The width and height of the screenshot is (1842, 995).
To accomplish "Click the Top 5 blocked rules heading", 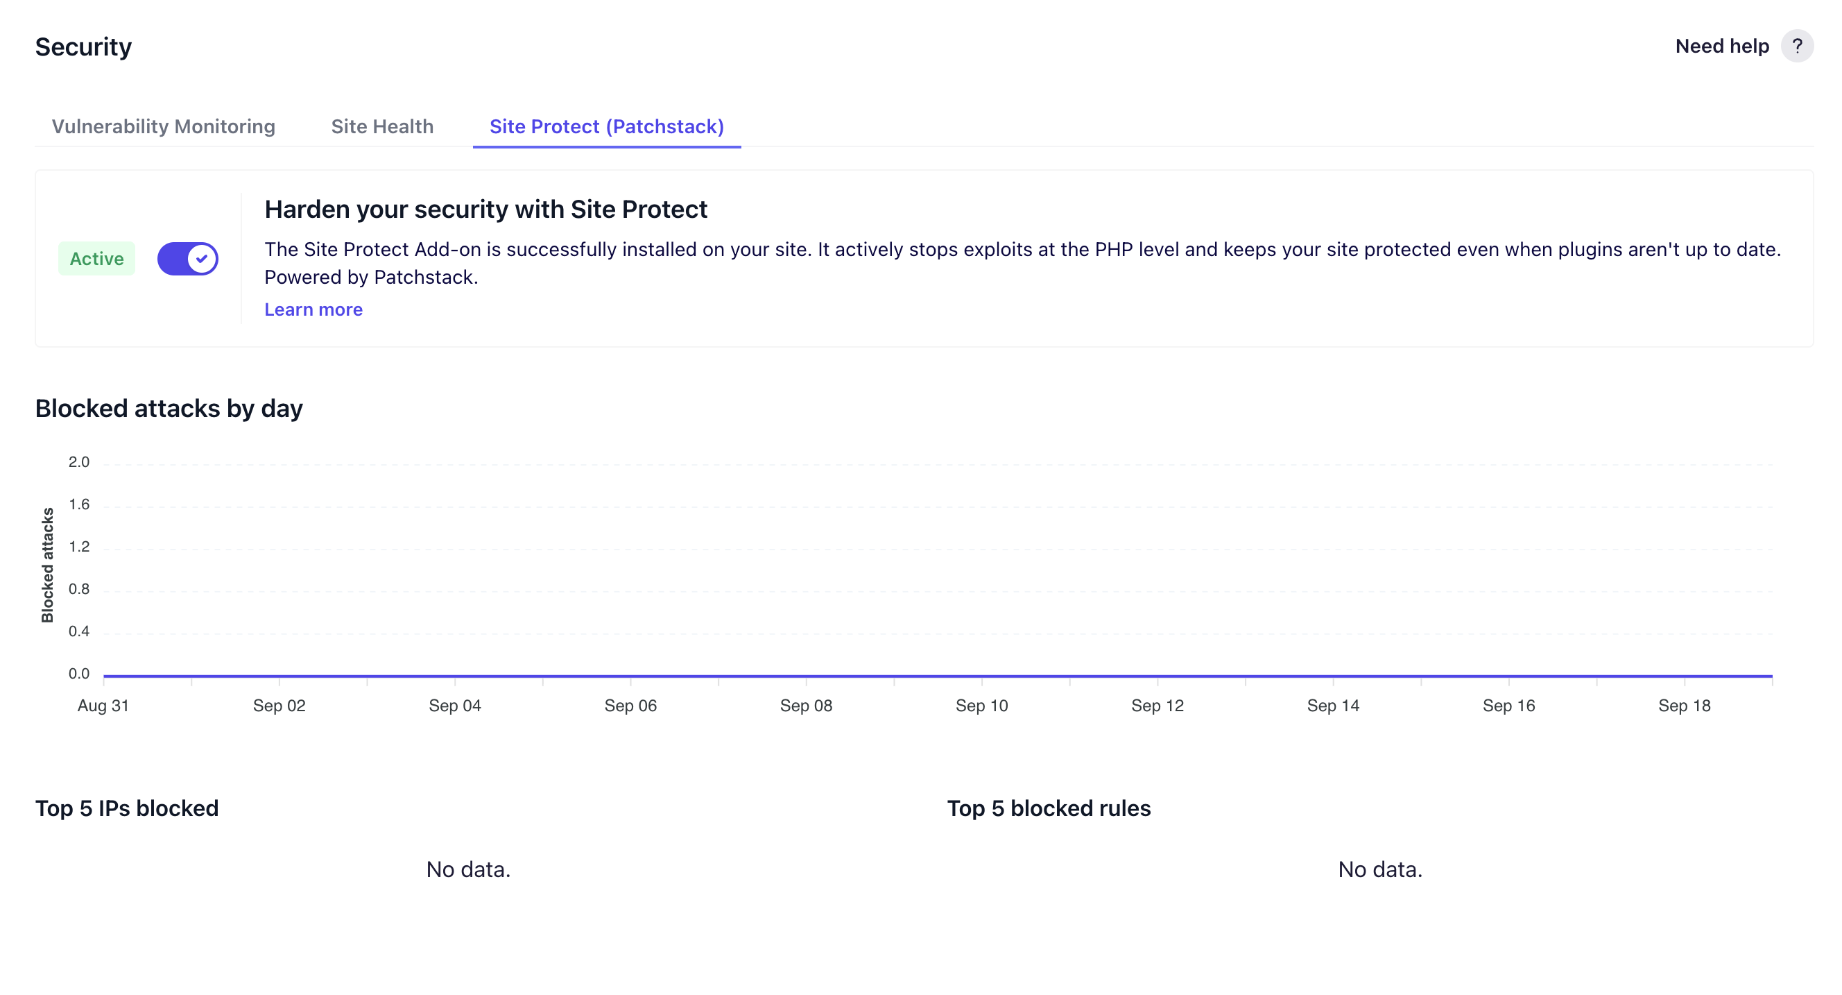I will click(x=1049, y=808).
